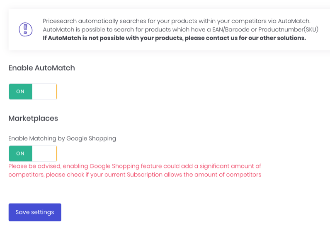The width and height of the screenshot is (330, 233).
Task: Click the green ON label of the Google Shopping switch
Action: pyautogui.click(x=20, y=153)
